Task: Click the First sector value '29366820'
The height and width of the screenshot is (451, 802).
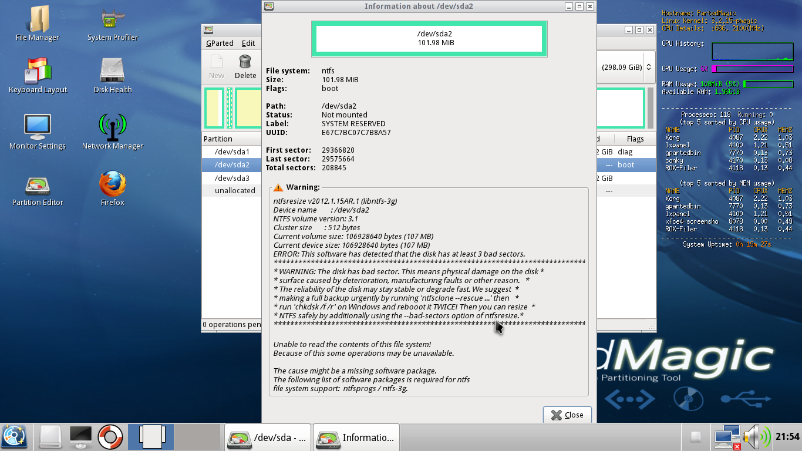Action: pos(338,150)
